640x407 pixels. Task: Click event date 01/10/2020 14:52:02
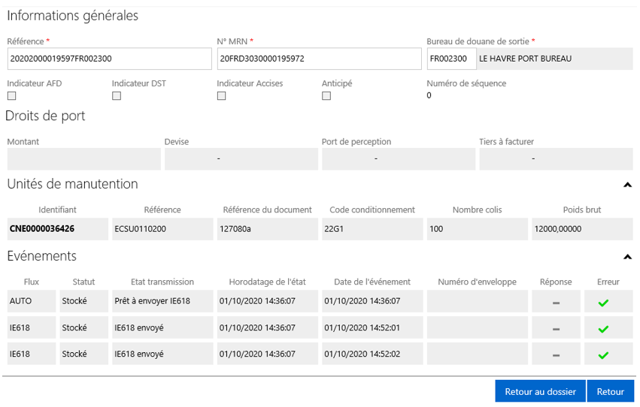coord(362,354)
